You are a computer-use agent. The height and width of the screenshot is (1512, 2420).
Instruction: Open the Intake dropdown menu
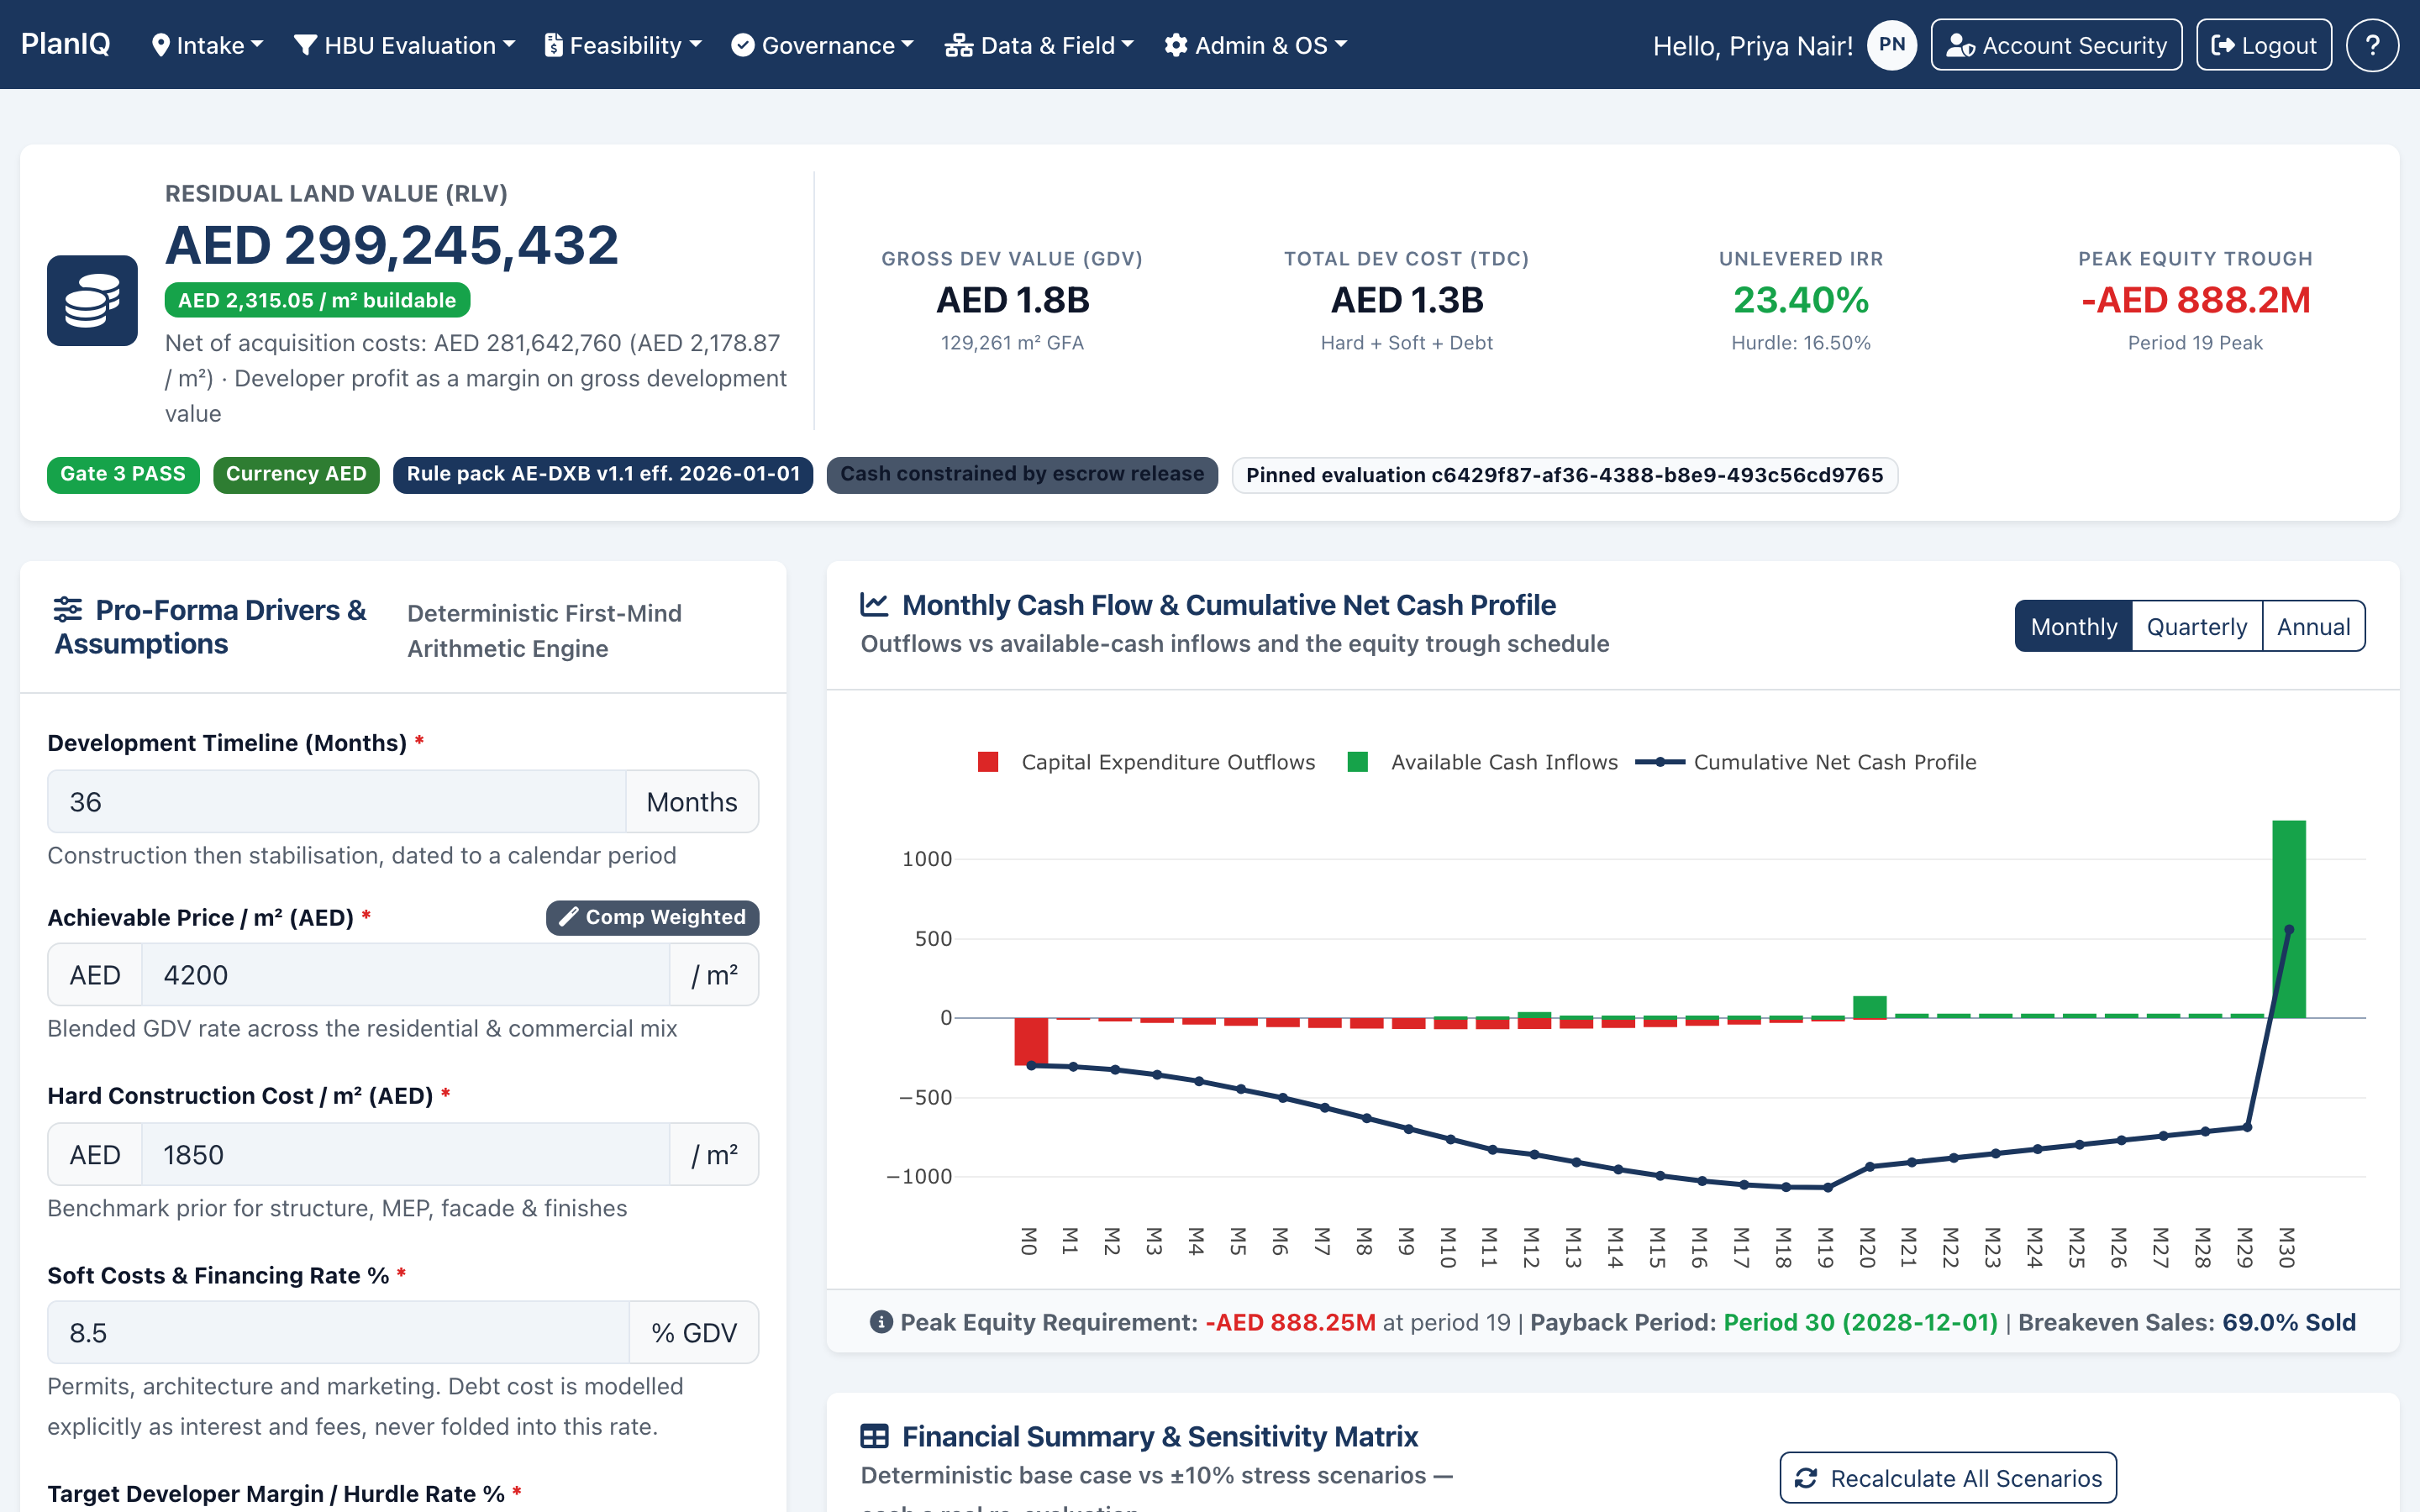207,45
